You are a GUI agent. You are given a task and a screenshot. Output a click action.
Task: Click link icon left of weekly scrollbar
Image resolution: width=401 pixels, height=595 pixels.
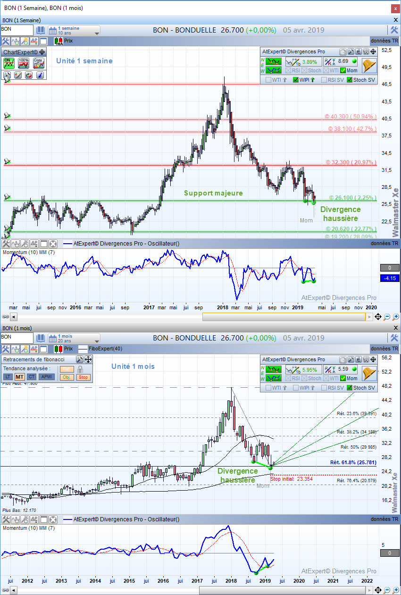(5, 317)
